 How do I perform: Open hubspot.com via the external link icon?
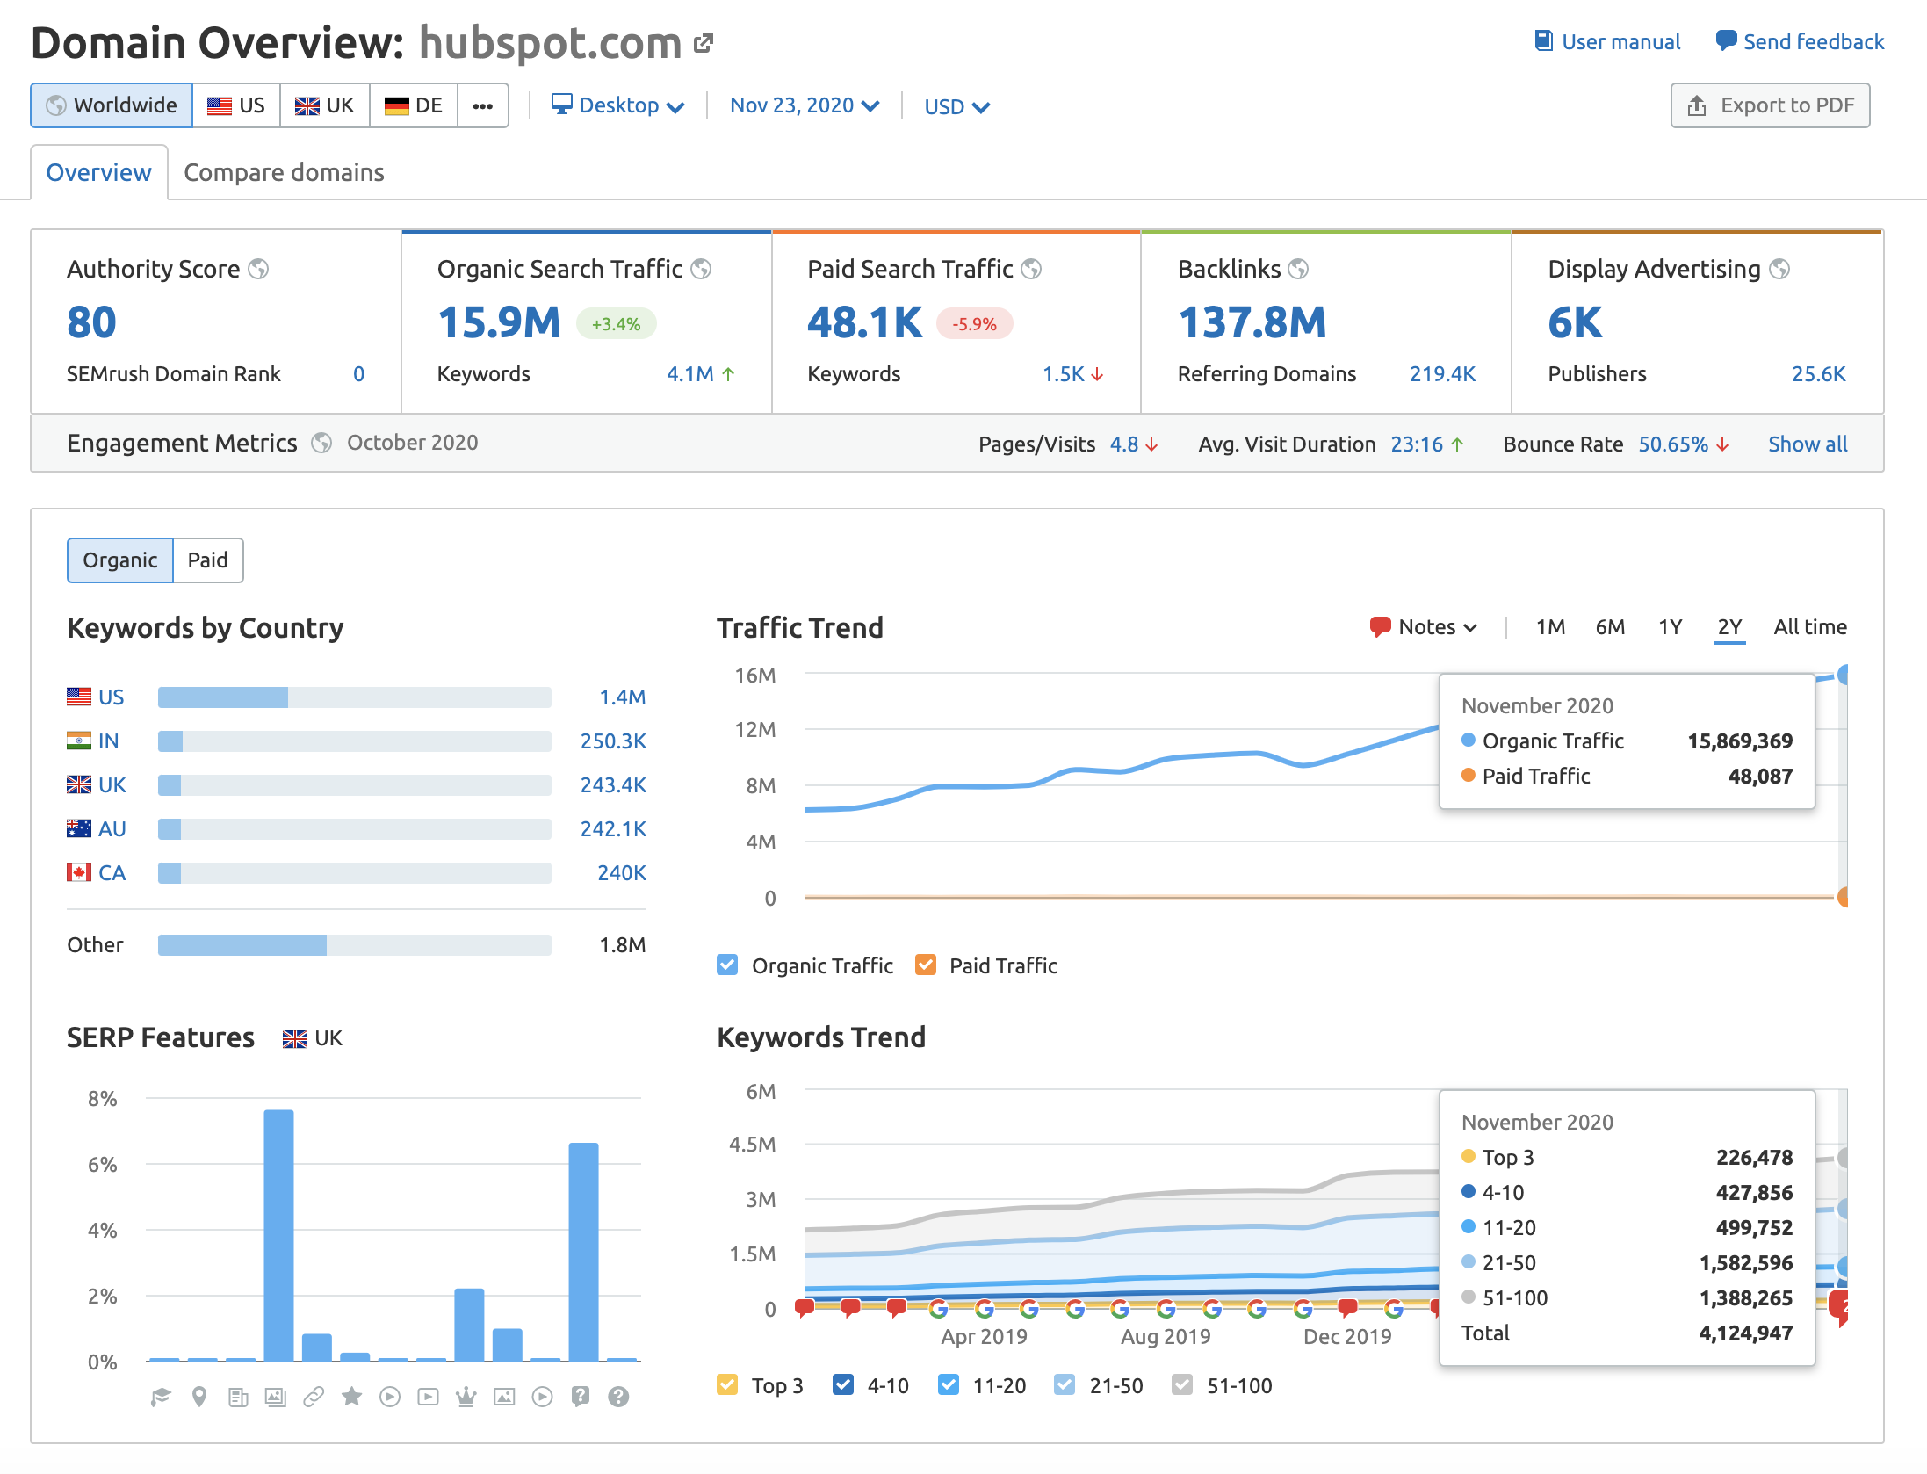pyautogui.click(x=703, y=42)
